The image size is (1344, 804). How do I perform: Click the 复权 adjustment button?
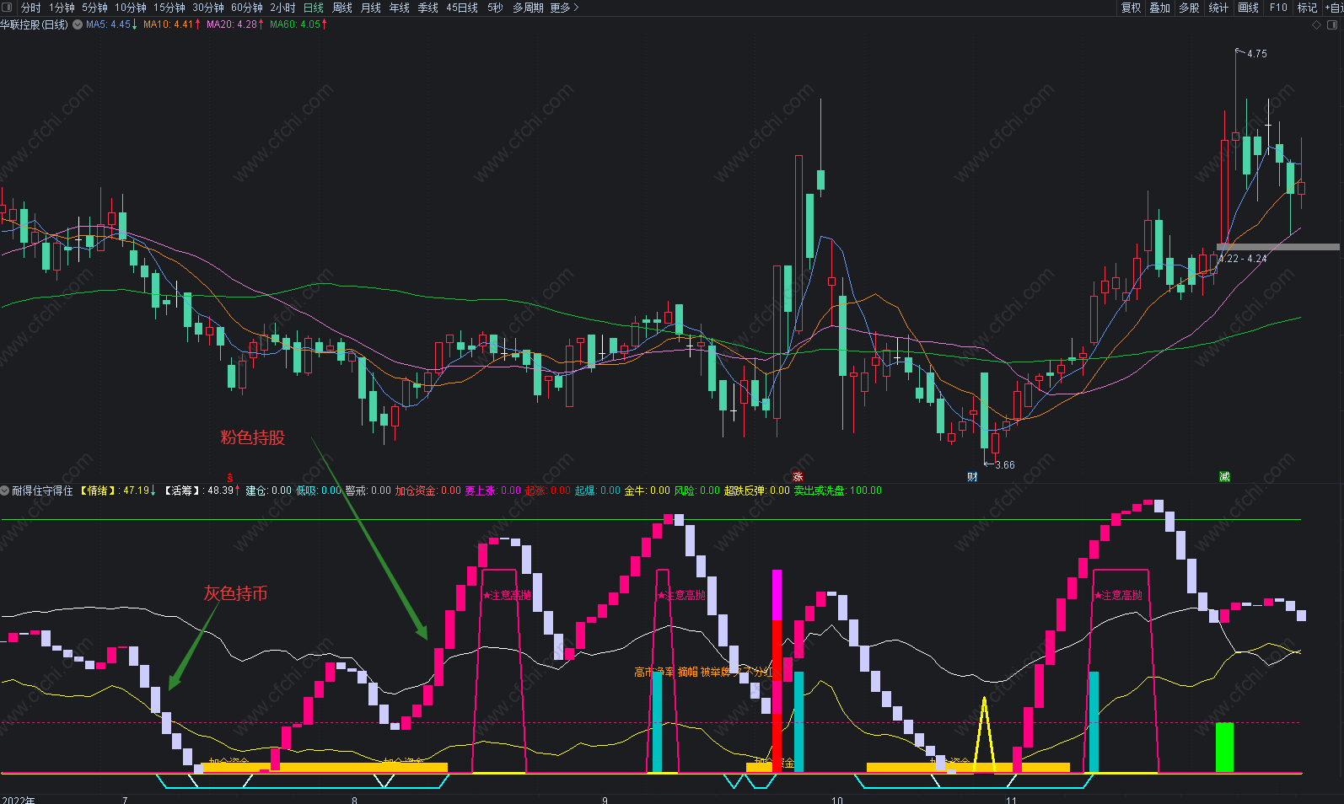[x=1131, y=8]
